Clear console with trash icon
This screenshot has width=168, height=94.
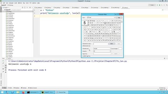point(6,72)
